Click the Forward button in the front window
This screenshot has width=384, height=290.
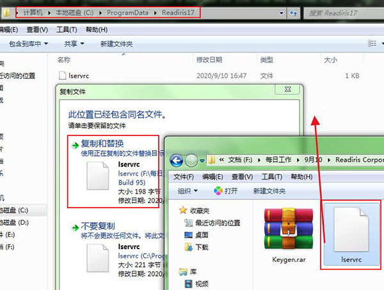[191, 160]
